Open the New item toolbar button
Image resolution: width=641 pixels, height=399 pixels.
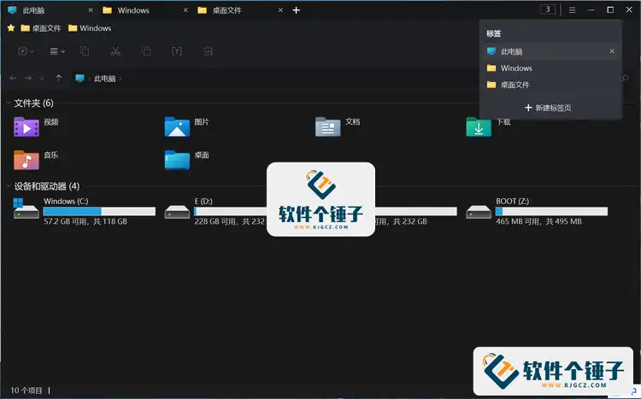coord(26,51)
